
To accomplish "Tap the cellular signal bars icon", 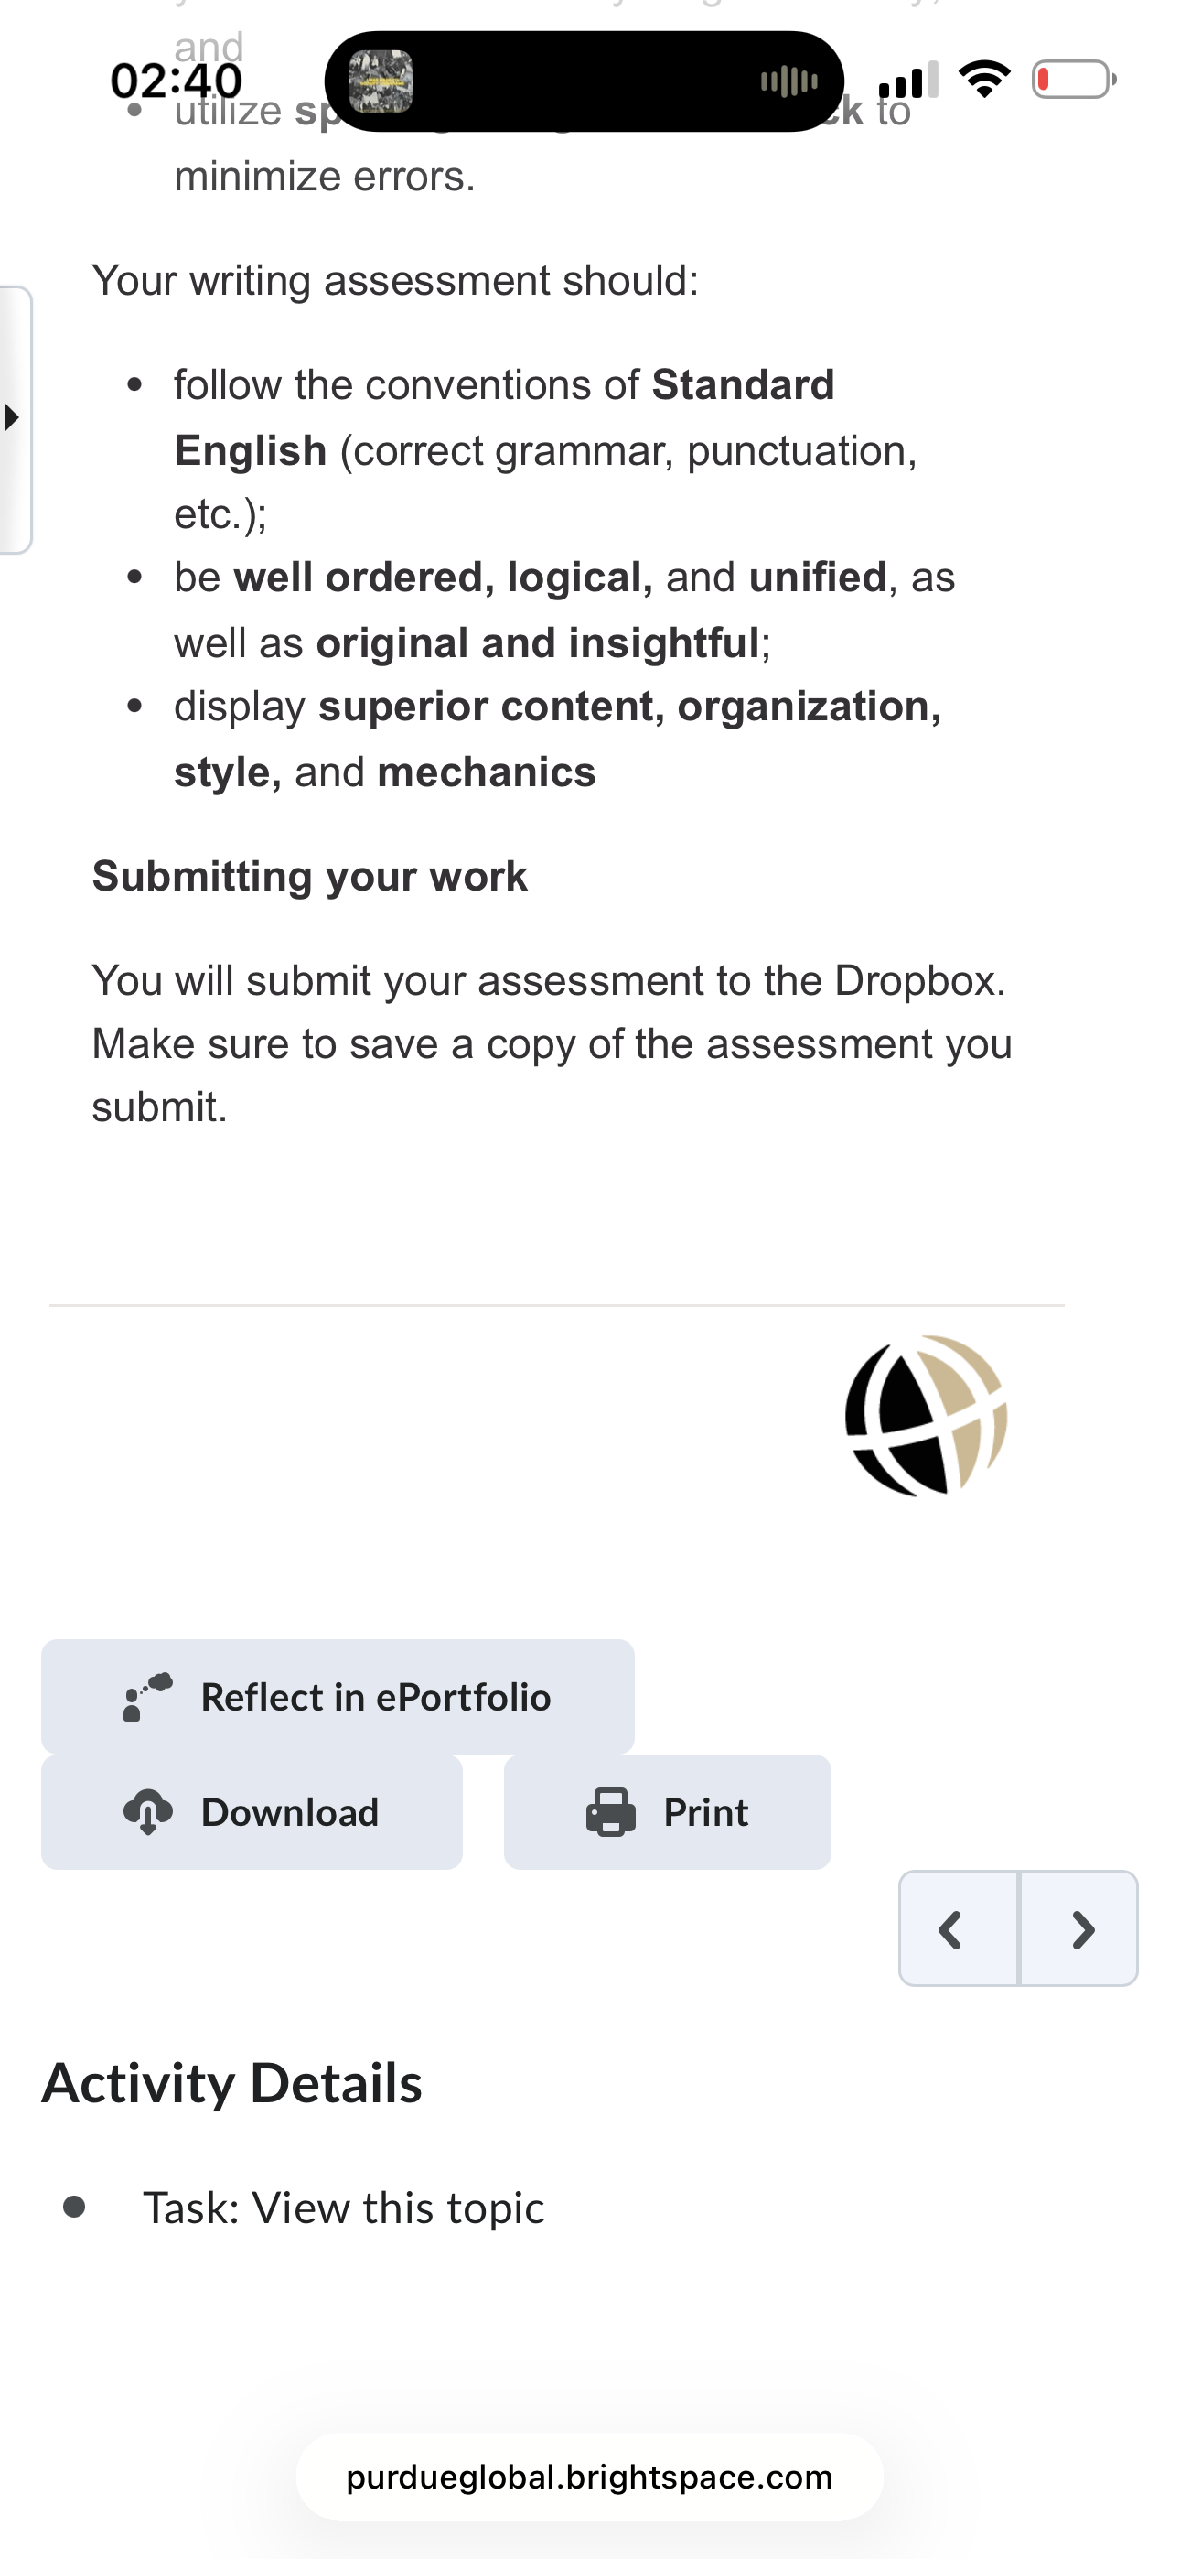I will [909, 80].
